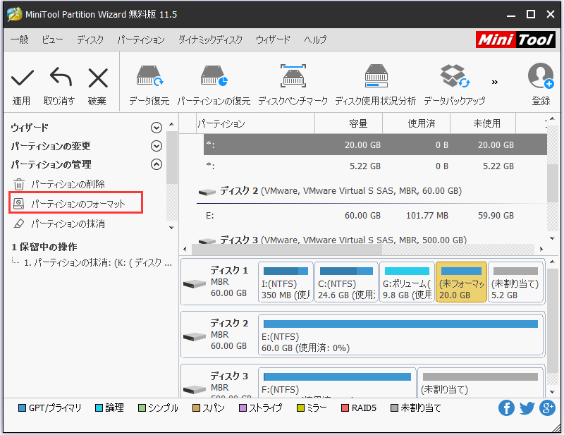
Task: Select pending operation 1. パーティションの抹消
Action: click(97, 263)
